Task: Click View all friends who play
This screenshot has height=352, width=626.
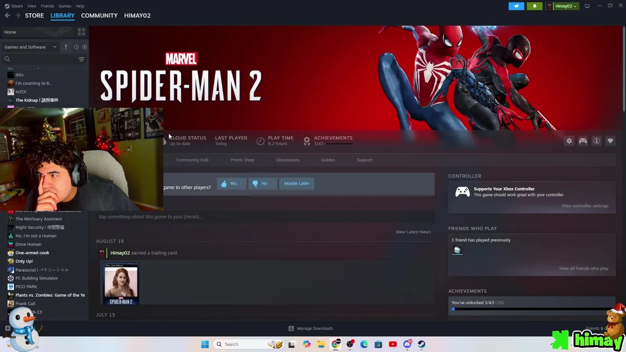Action: pyautogui.click(x=583, y=268)
